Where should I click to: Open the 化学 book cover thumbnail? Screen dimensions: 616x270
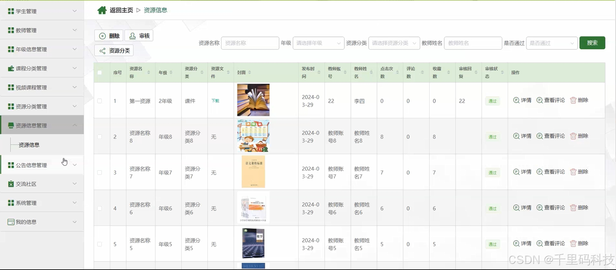[x=253, y=243]
